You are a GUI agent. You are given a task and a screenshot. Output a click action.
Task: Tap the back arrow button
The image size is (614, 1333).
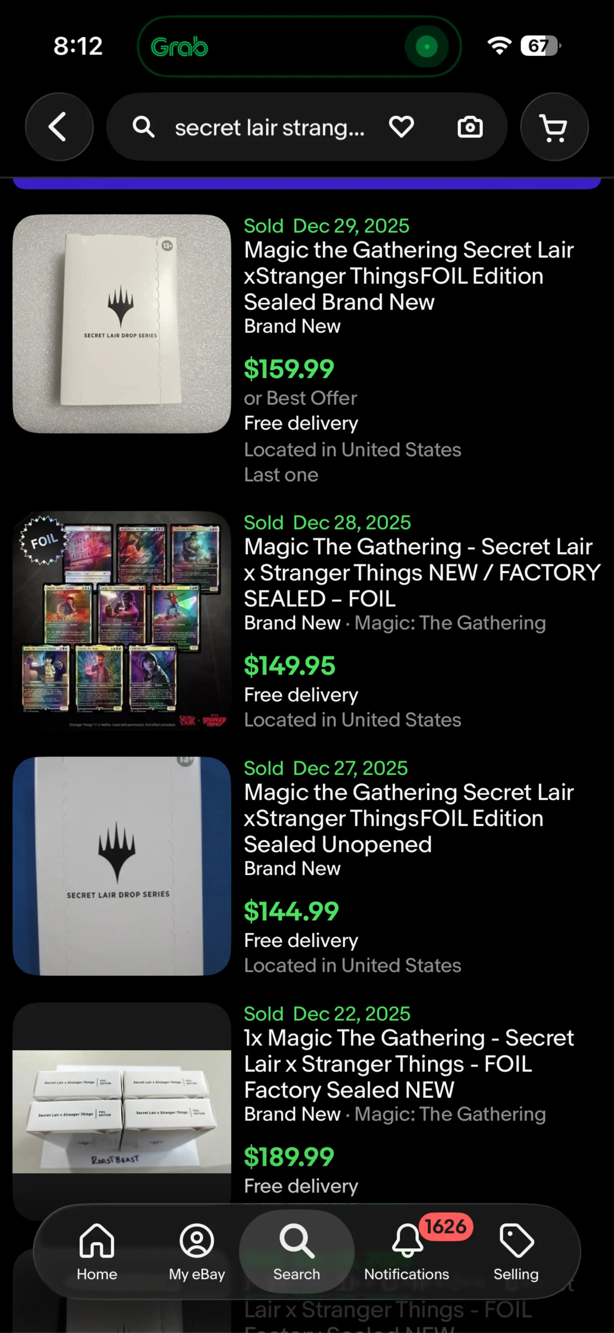(x=59, y=127)
